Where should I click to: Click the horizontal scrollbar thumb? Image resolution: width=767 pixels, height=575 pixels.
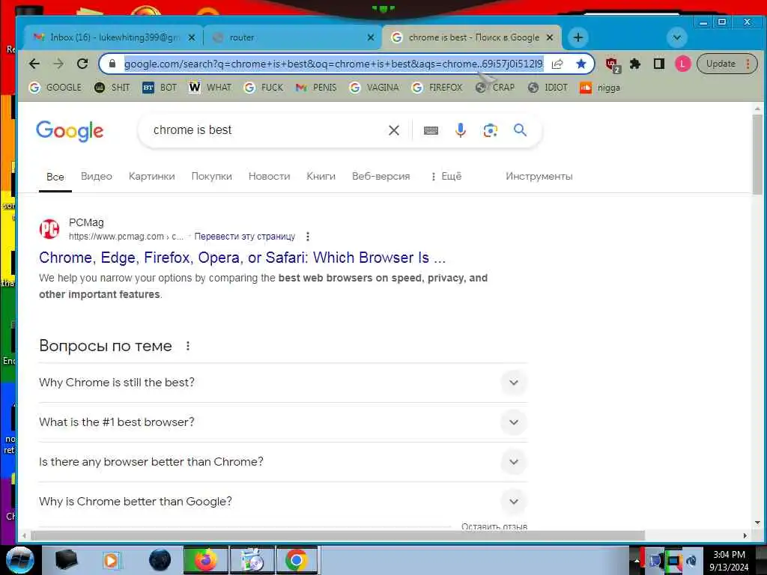[x=338, y=536]
